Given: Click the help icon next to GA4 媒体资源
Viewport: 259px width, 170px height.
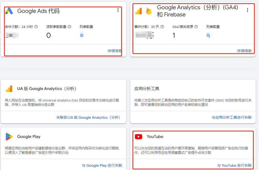Looking at the screenshot, I should coord(196,27).
